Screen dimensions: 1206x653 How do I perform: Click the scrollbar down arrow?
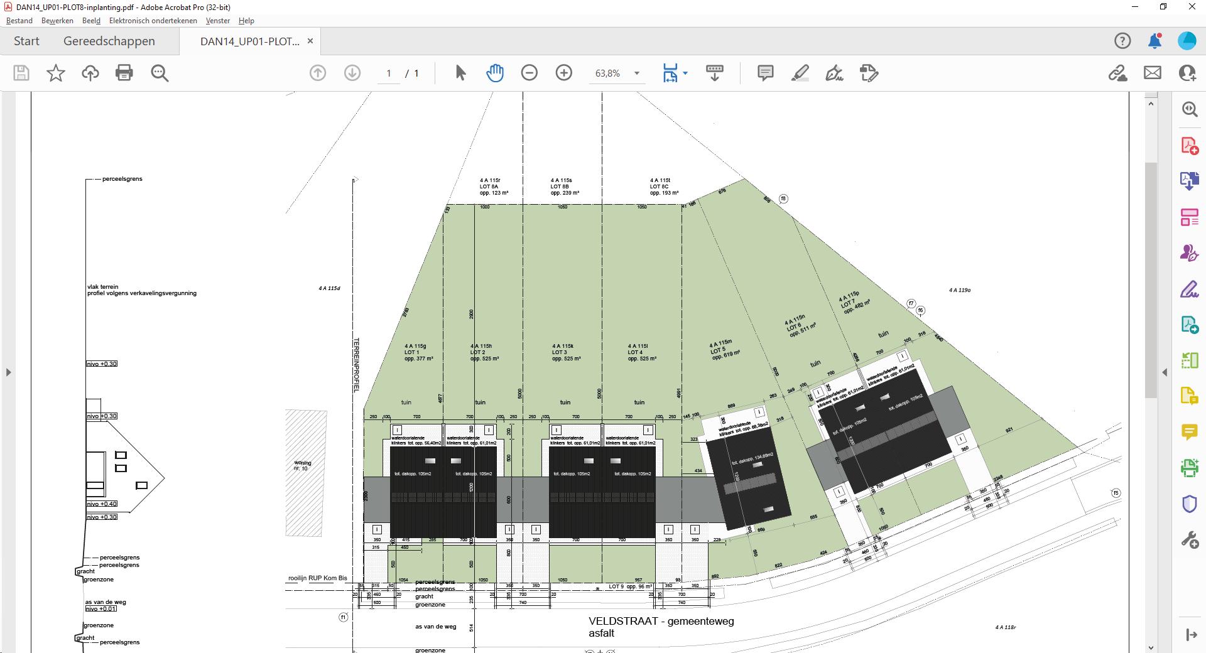coord(1151,647)
